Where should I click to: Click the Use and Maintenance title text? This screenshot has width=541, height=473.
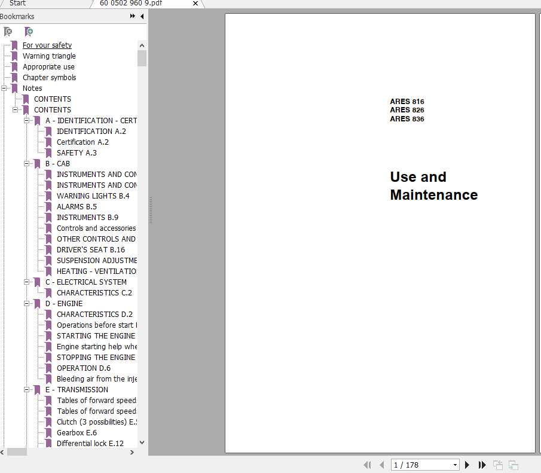[x=434, y=186]
